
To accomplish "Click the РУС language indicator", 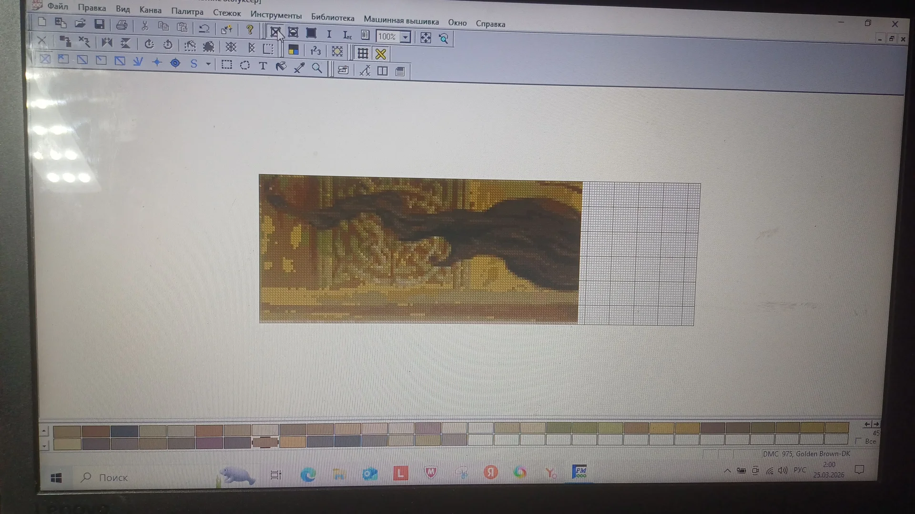I will pos(800,470).
